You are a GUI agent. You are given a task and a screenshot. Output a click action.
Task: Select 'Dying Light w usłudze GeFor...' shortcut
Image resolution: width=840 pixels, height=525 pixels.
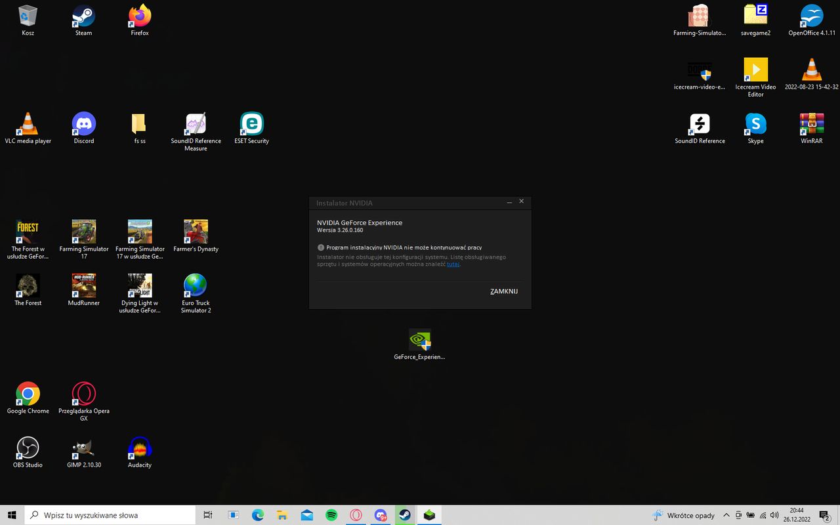140,294
